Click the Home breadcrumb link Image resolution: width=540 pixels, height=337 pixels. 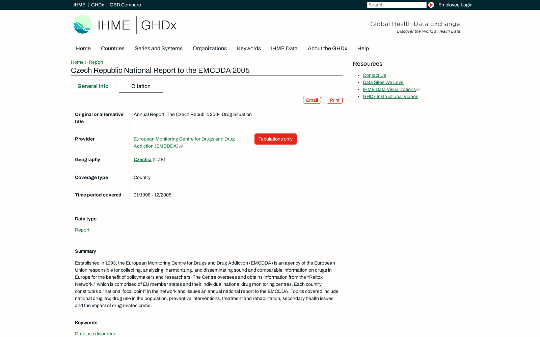coord(77,62)
